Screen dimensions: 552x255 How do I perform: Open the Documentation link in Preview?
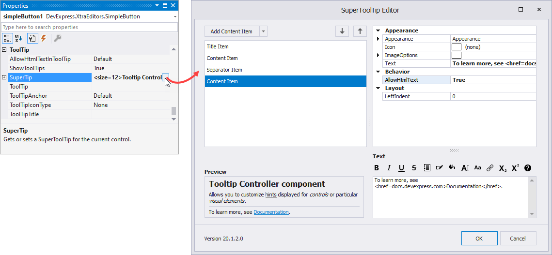click(x=271, y=212)
